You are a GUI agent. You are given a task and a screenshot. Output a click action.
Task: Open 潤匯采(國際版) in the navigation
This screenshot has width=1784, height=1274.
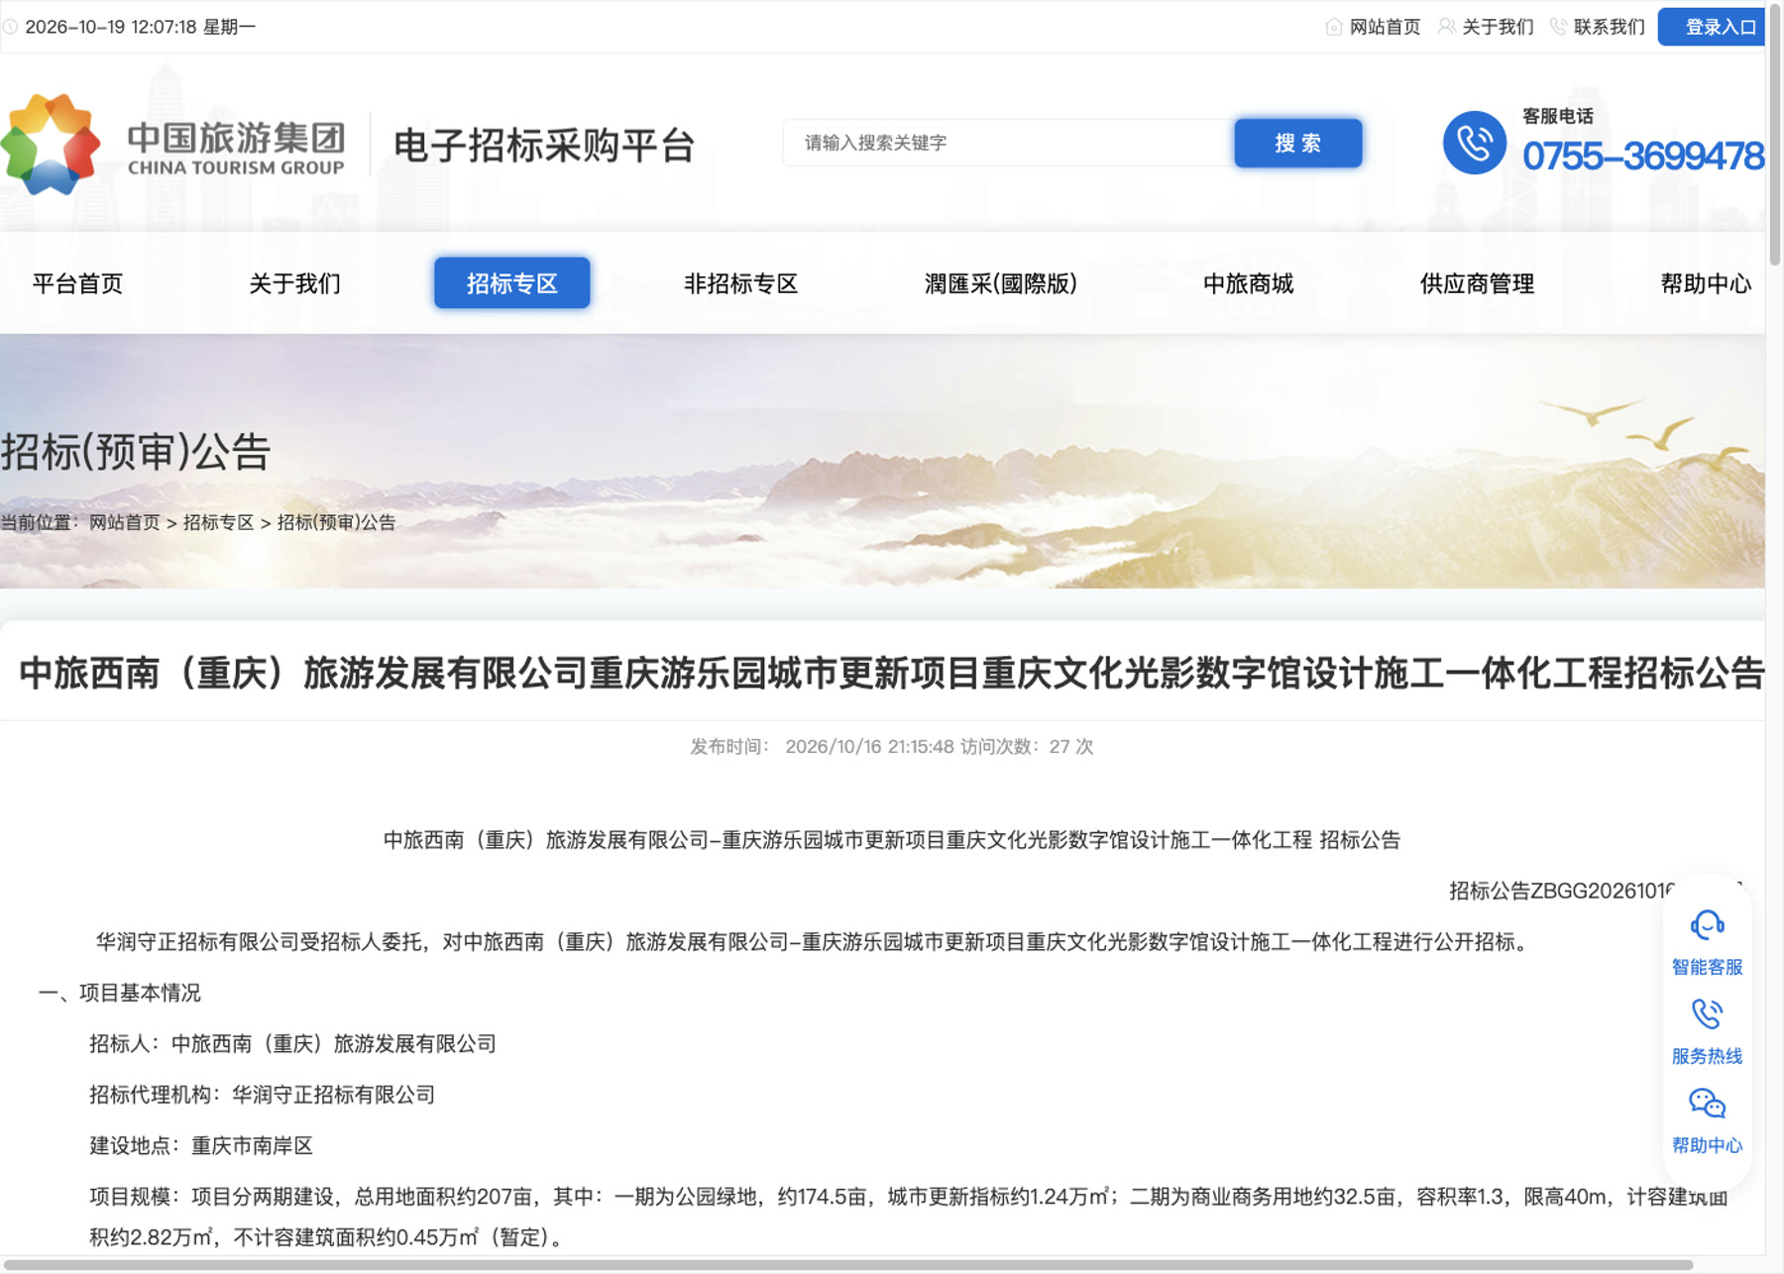click(x=1000, y=284)
